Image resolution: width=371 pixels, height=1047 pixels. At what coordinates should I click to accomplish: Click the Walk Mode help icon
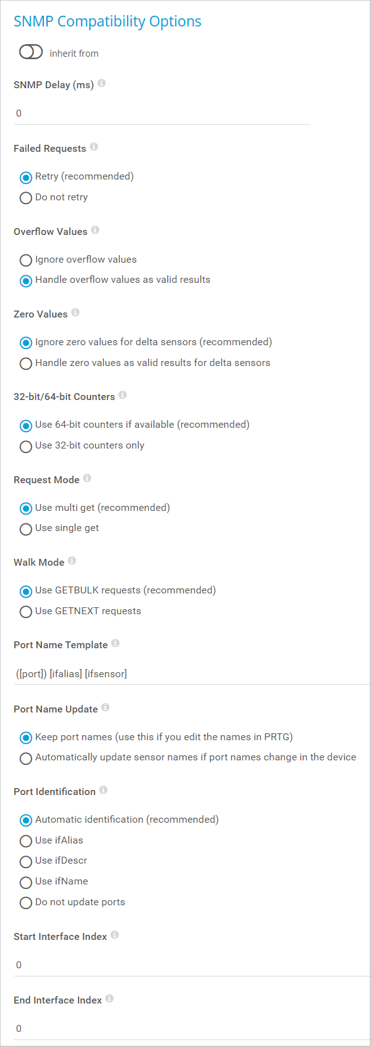pyautogui.click(x=72, y=561)
